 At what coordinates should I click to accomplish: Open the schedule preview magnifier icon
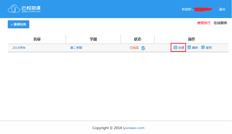coord(143,48)
